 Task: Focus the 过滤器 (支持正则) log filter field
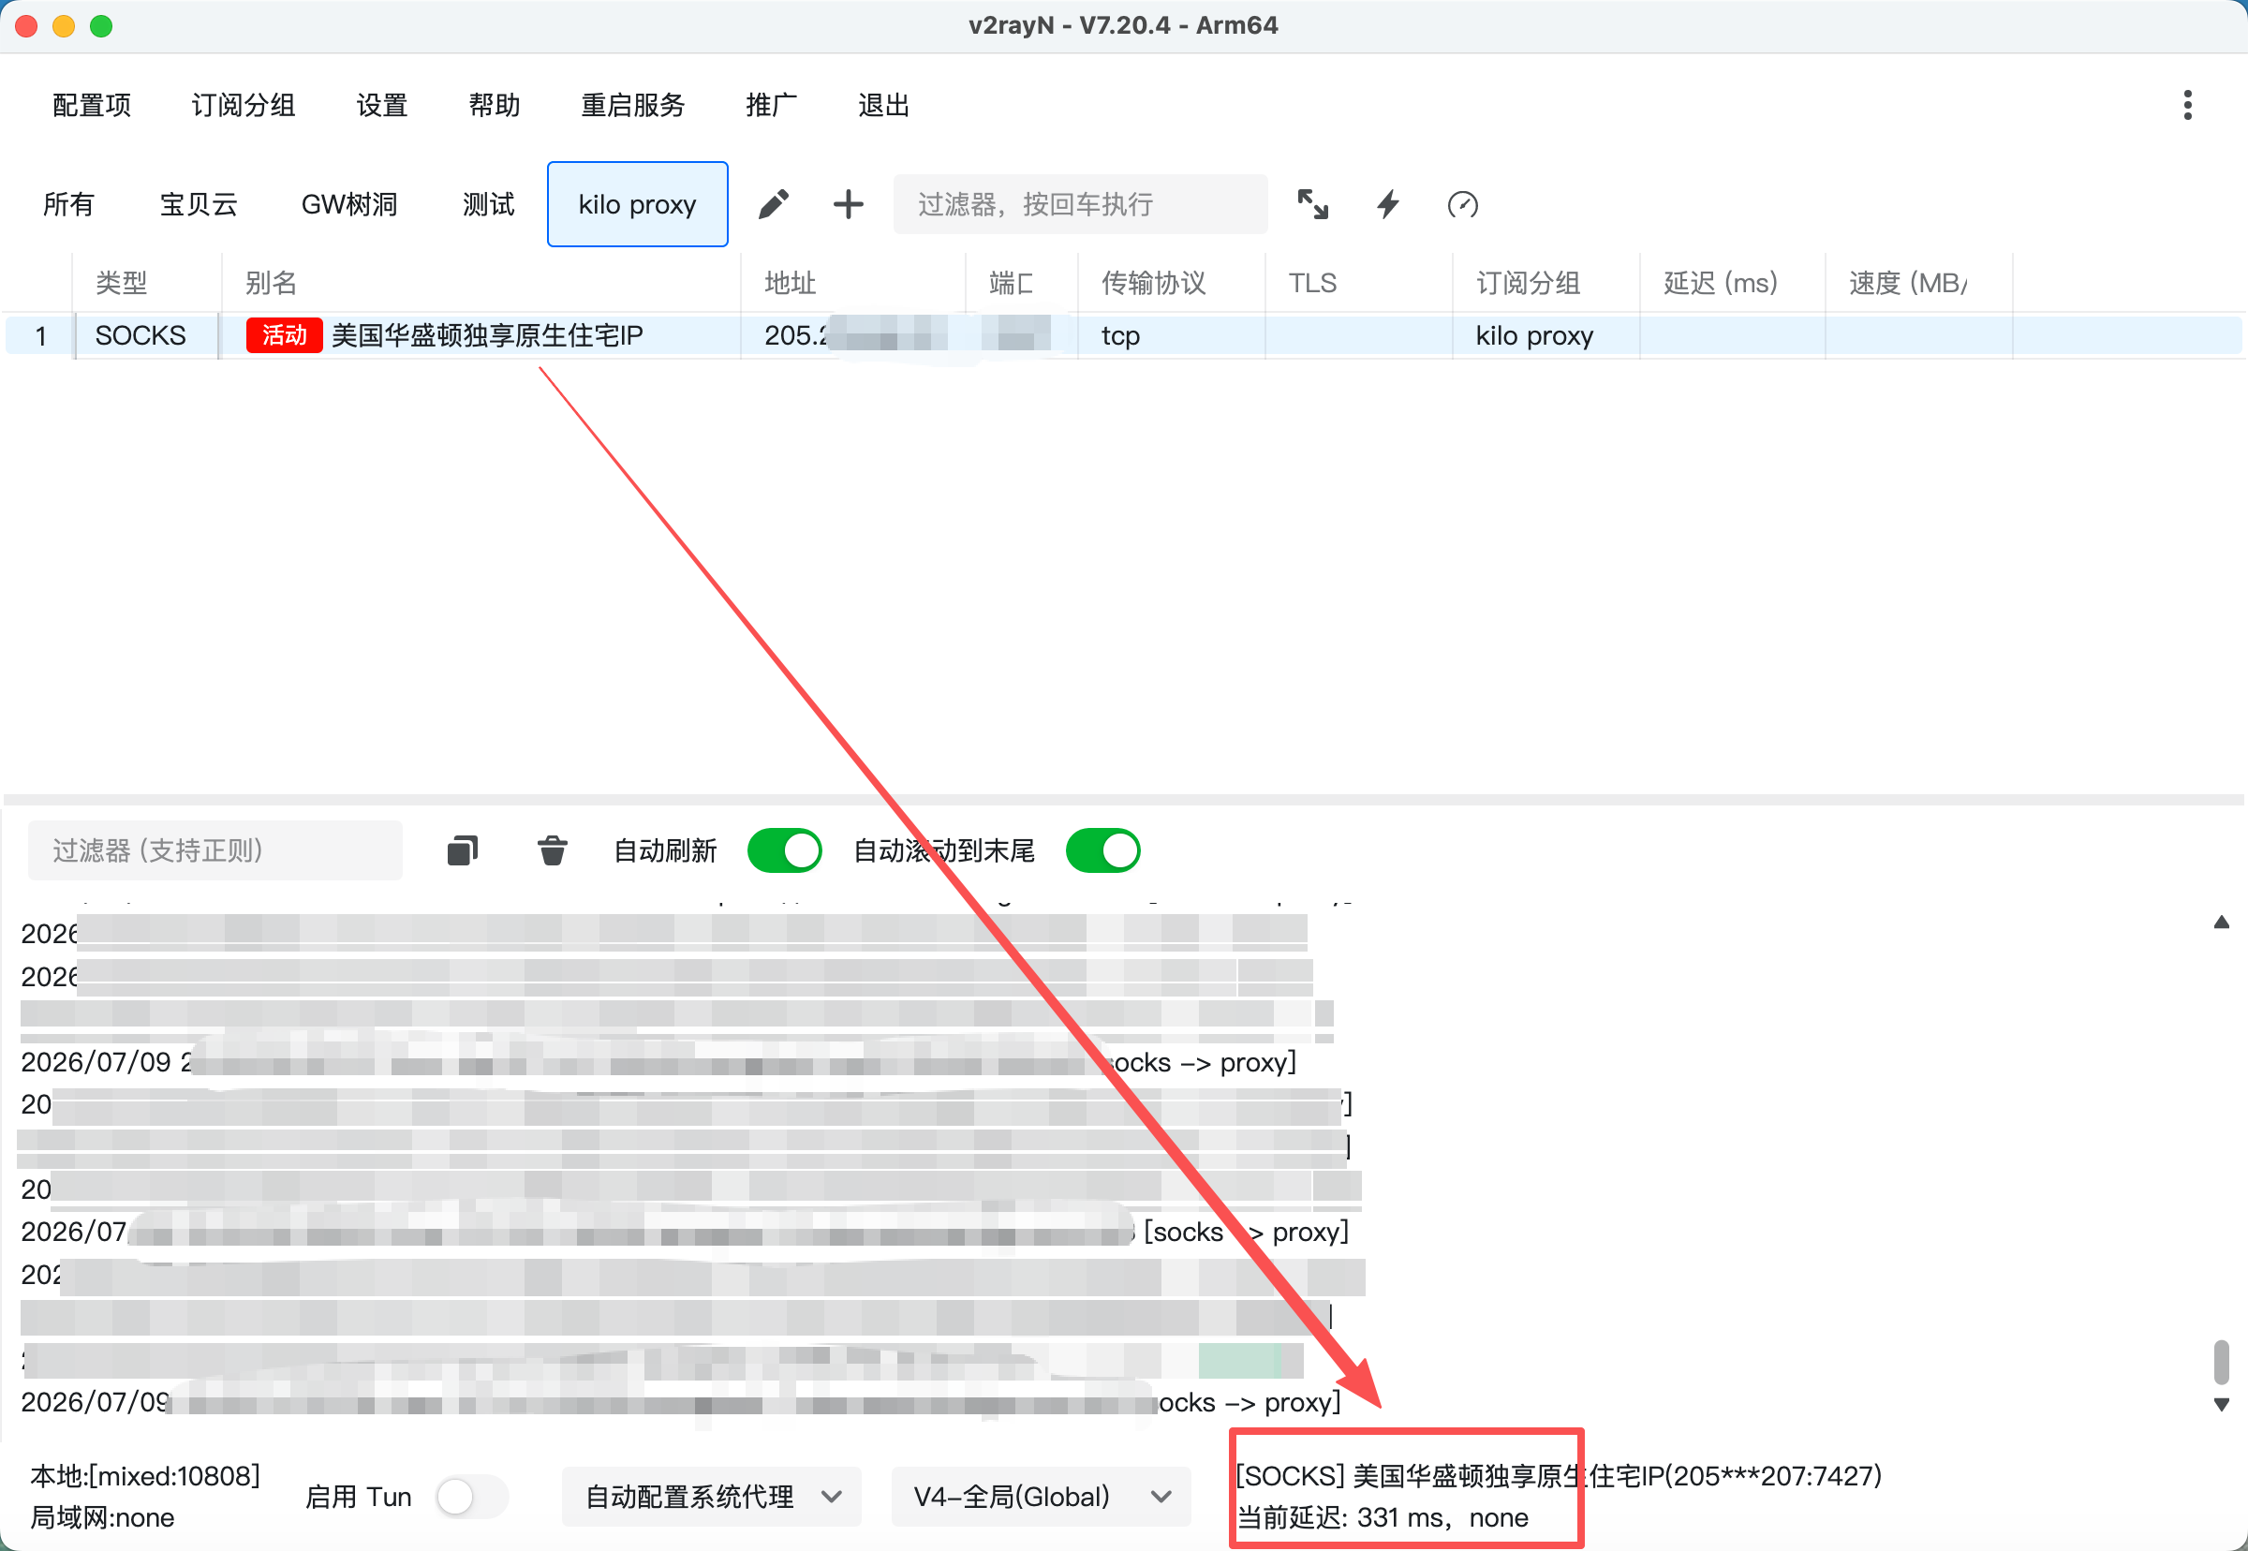pyautogui.click(x=214, y=850)
